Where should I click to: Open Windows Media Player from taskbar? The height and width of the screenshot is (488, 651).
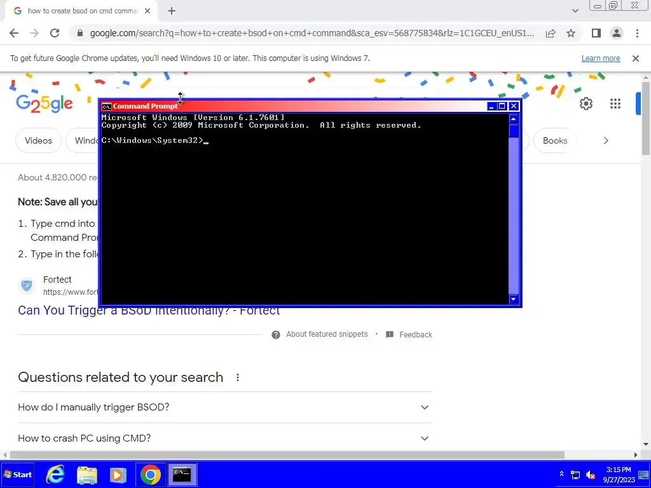point(118,475)
